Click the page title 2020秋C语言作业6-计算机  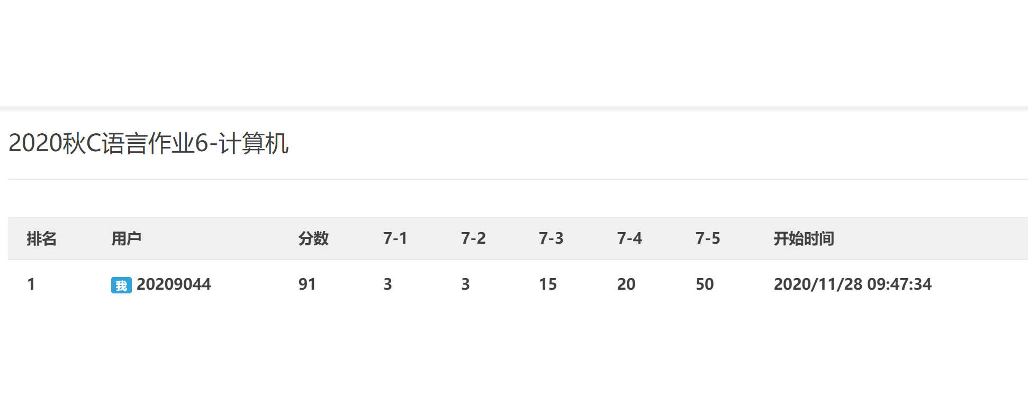(x=149, y=143)
